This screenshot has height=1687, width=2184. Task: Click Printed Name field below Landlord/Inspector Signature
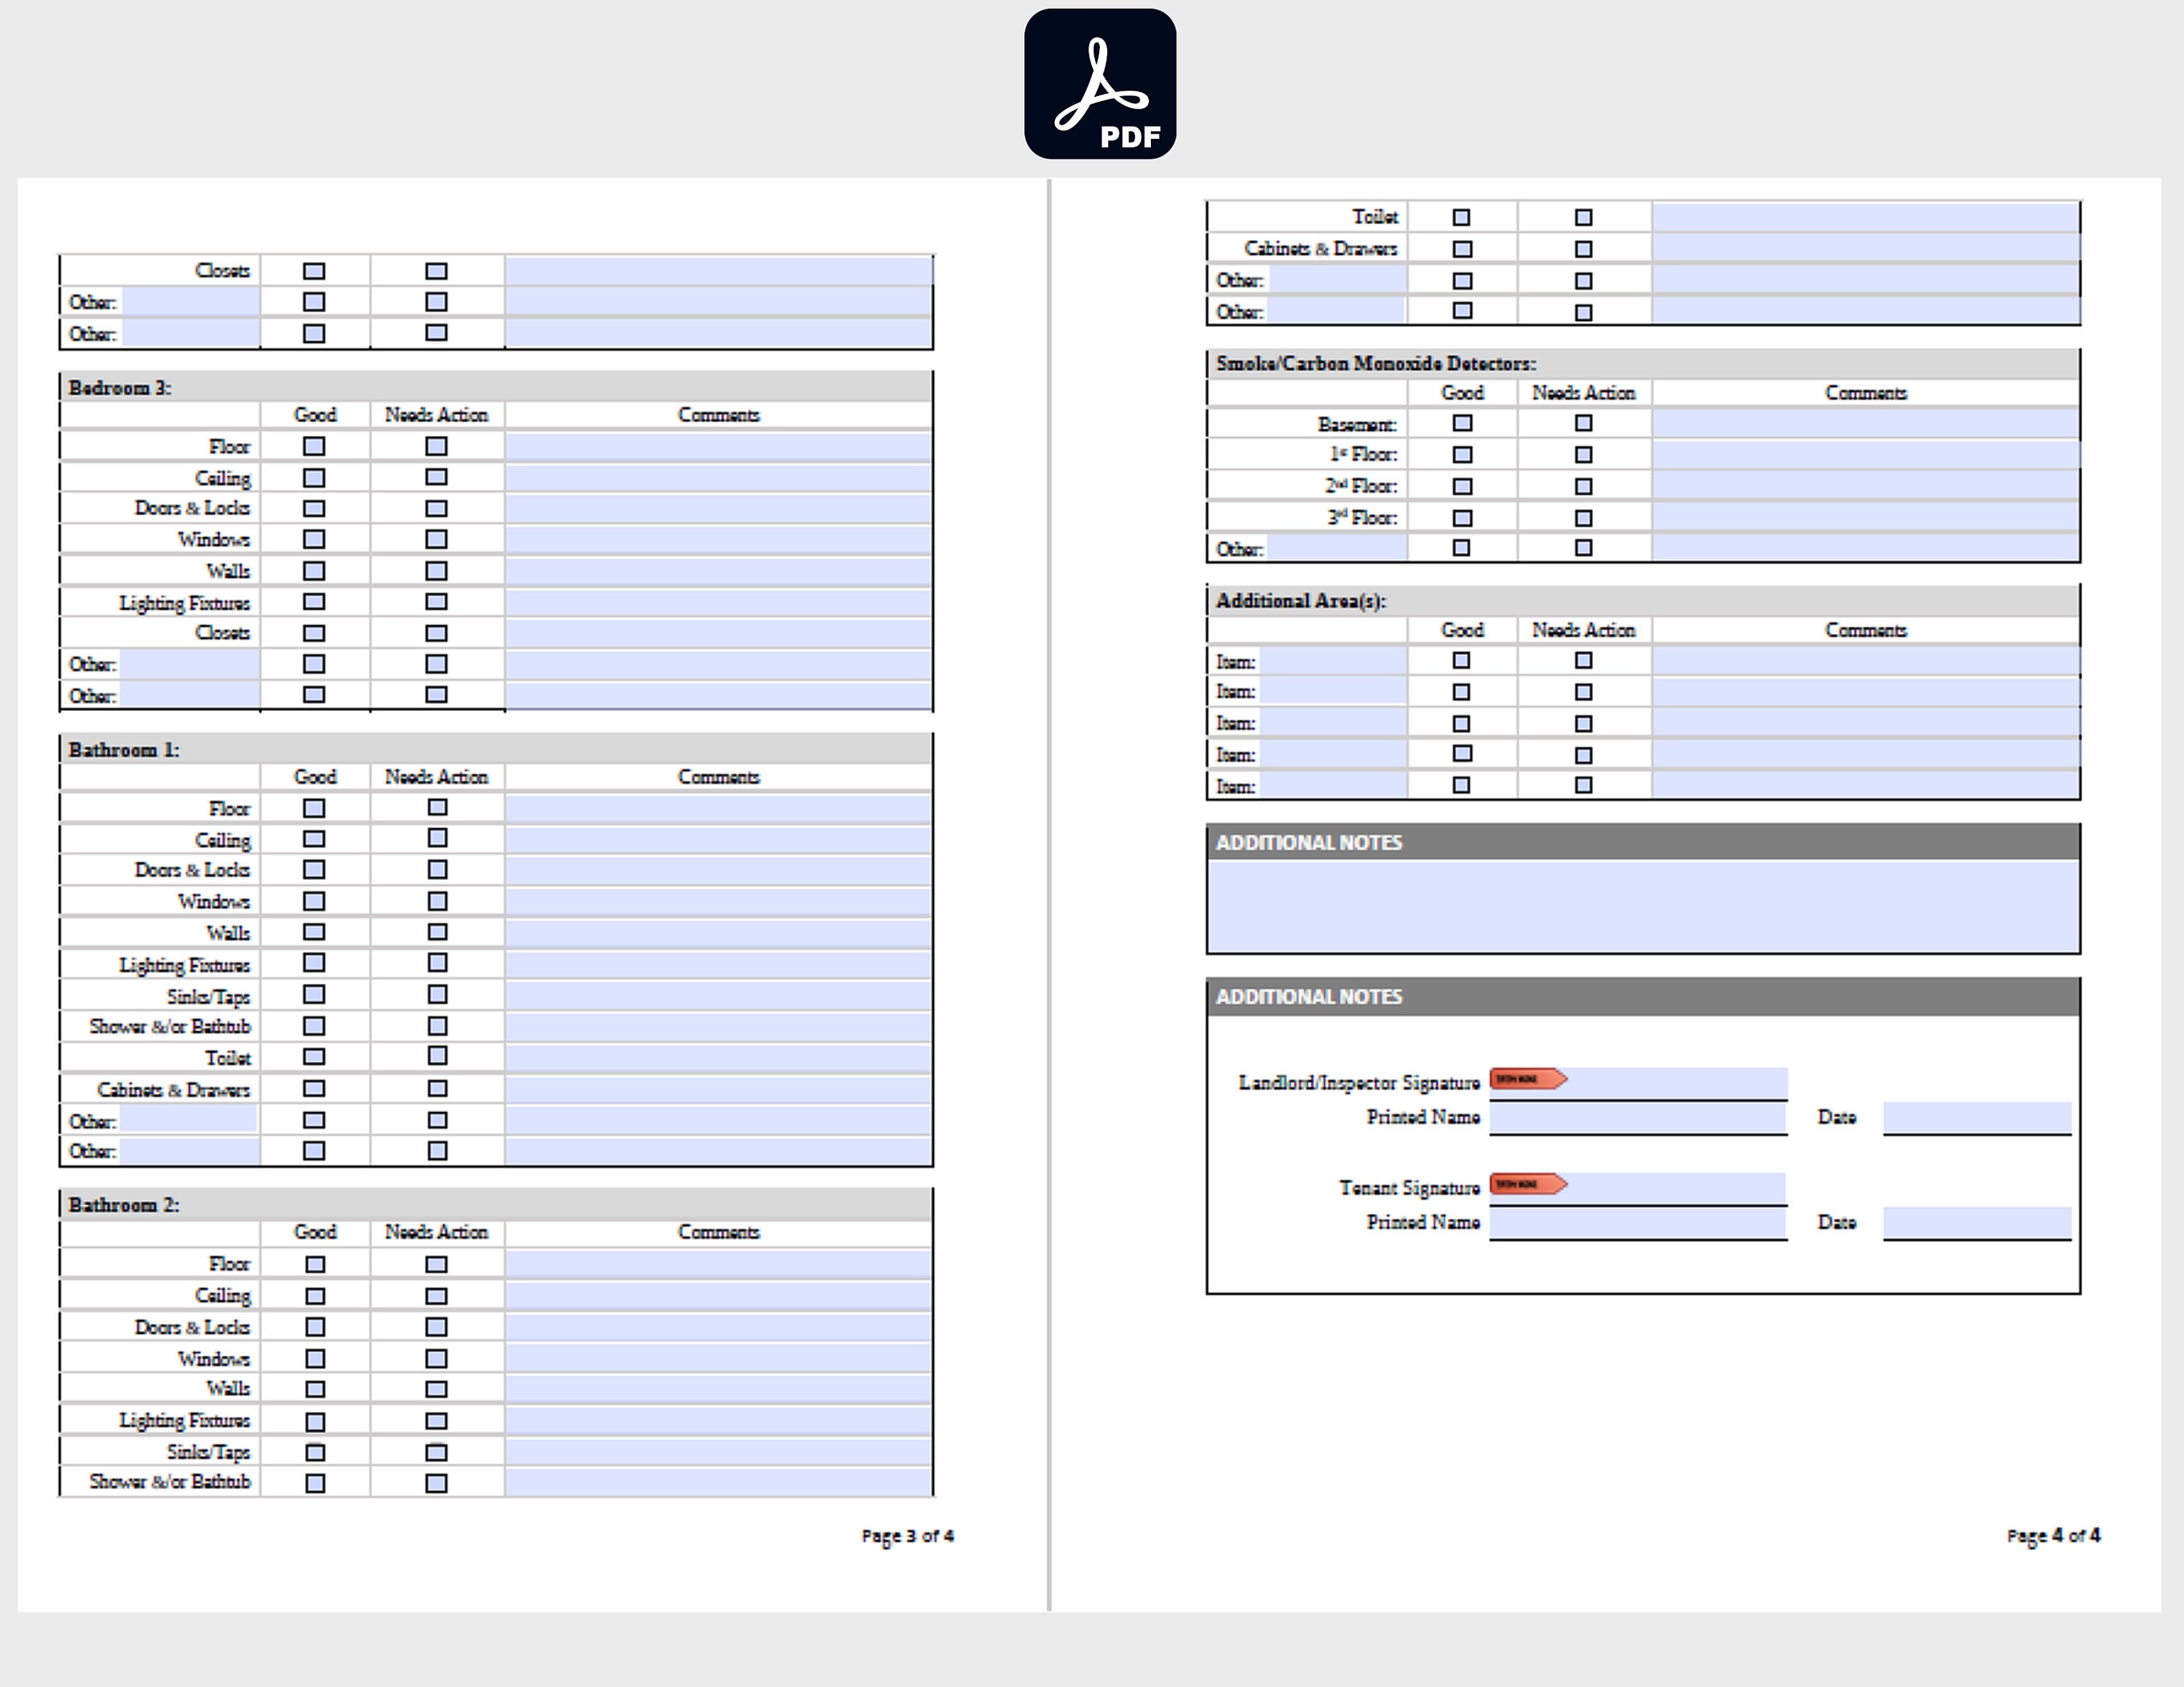(1638, 1117)
